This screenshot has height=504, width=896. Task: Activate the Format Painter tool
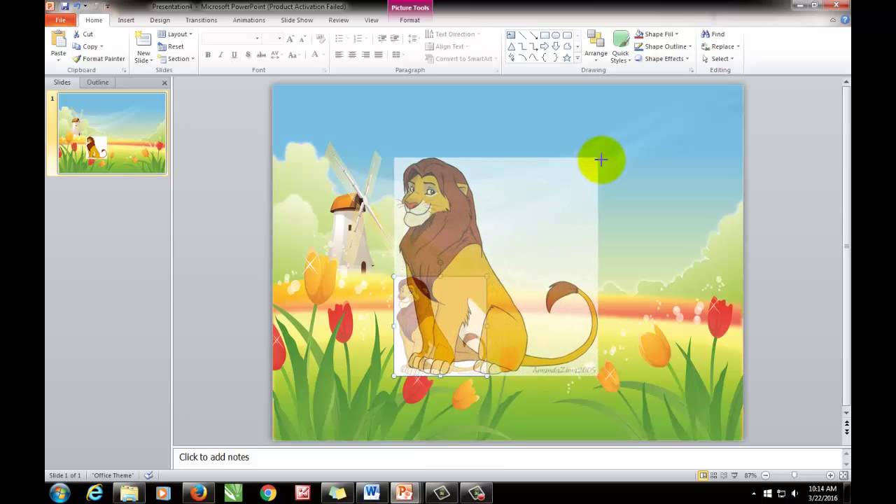[x=99, y=59]
